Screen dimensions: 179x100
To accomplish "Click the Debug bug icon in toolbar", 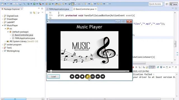I will click(28, 4).
